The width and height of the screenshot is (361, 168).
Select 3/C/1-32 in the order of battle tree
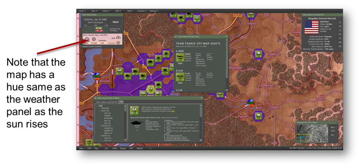click(107, 123)
